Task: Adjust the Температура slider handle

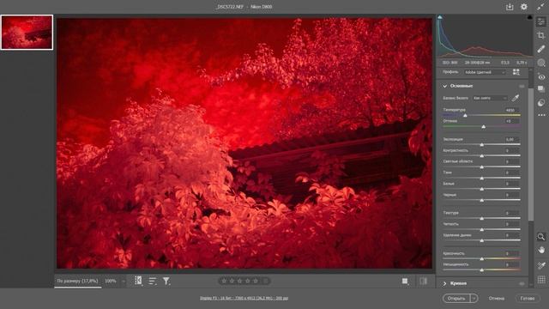Action: [x=465, y=115]
